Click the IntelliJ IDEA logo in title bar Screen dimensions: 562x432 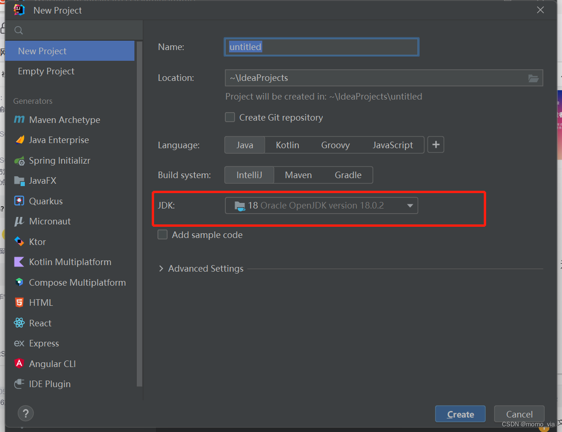coord(19,10)
